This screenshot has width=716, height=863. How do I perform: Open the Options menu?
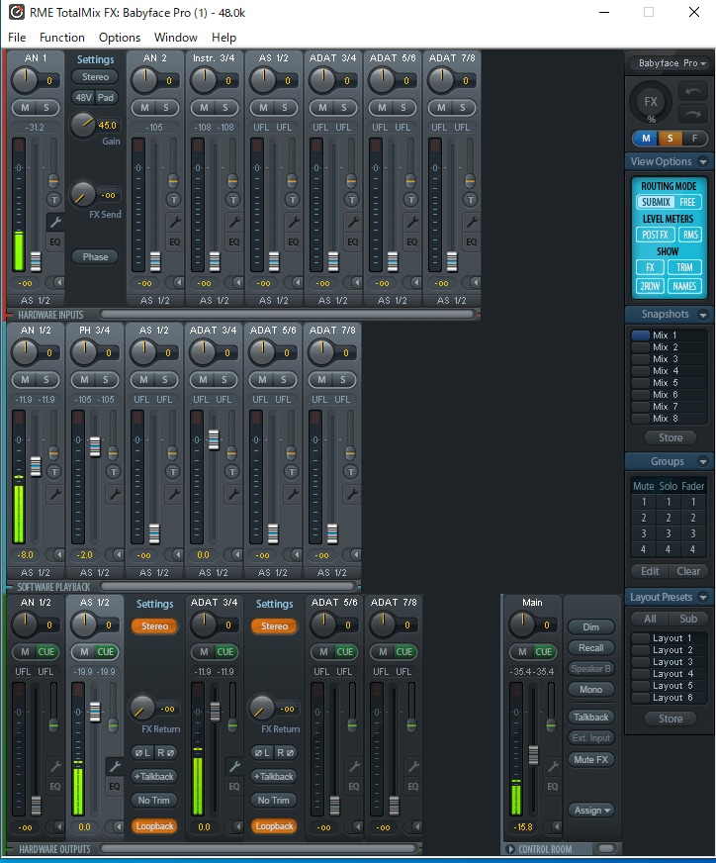click(120, 37)
